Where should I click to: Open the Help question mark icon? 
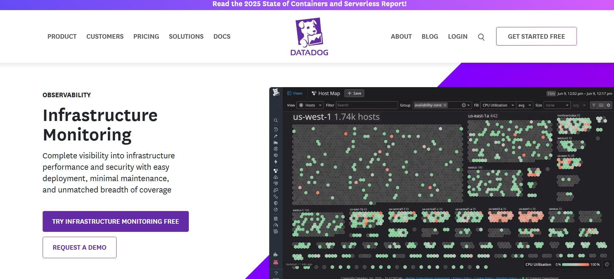click(276, 273)
